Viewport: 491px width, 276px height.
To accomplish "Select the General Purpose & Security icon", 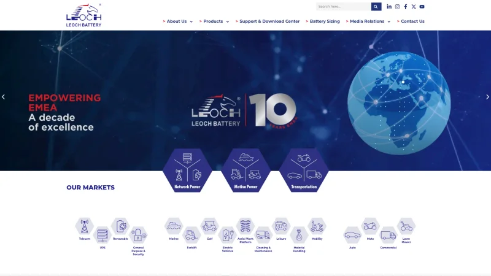I will coord(138,235).
